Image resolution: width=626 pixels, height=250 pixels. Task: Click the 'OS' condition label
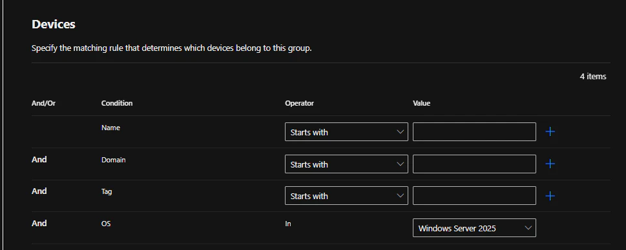click(x=106, y=224)
